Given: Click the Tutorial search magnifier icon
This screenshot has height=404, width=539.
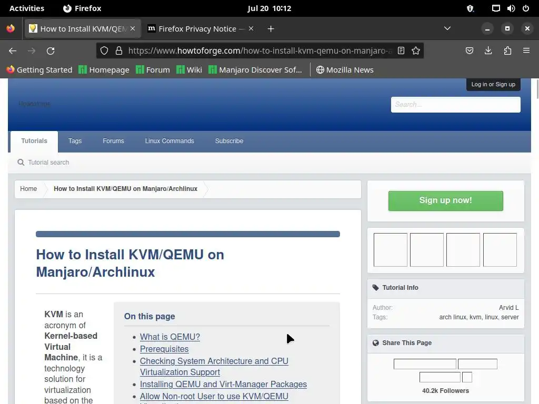Looking at the screenshot, I should point(21,162).
